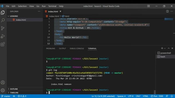Click the terminal scrollbar thumb

155,92
